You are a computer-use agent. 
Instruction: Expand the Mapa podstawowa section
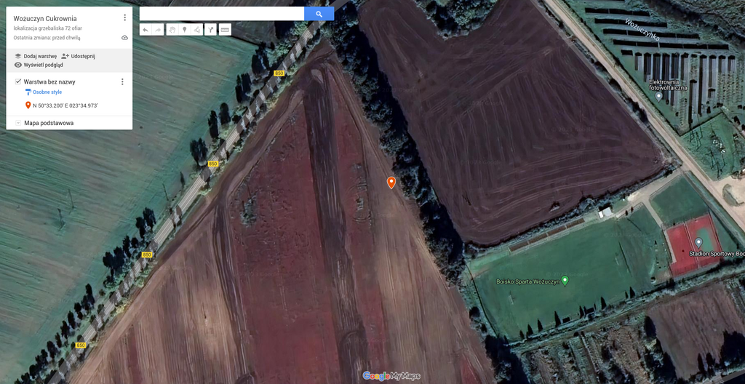pyautogui.click(x=18, y=123)
